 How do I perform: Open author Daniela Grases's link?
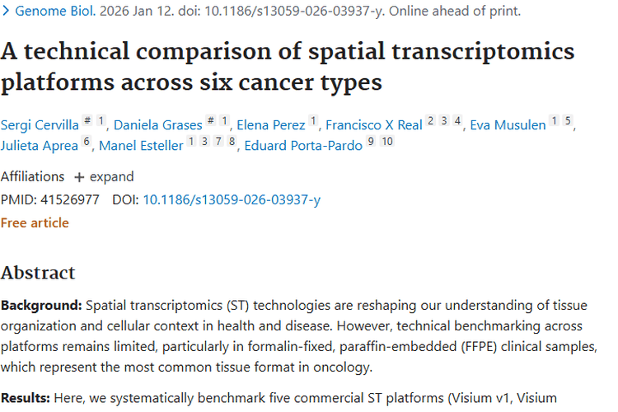(x=157, y=125)
